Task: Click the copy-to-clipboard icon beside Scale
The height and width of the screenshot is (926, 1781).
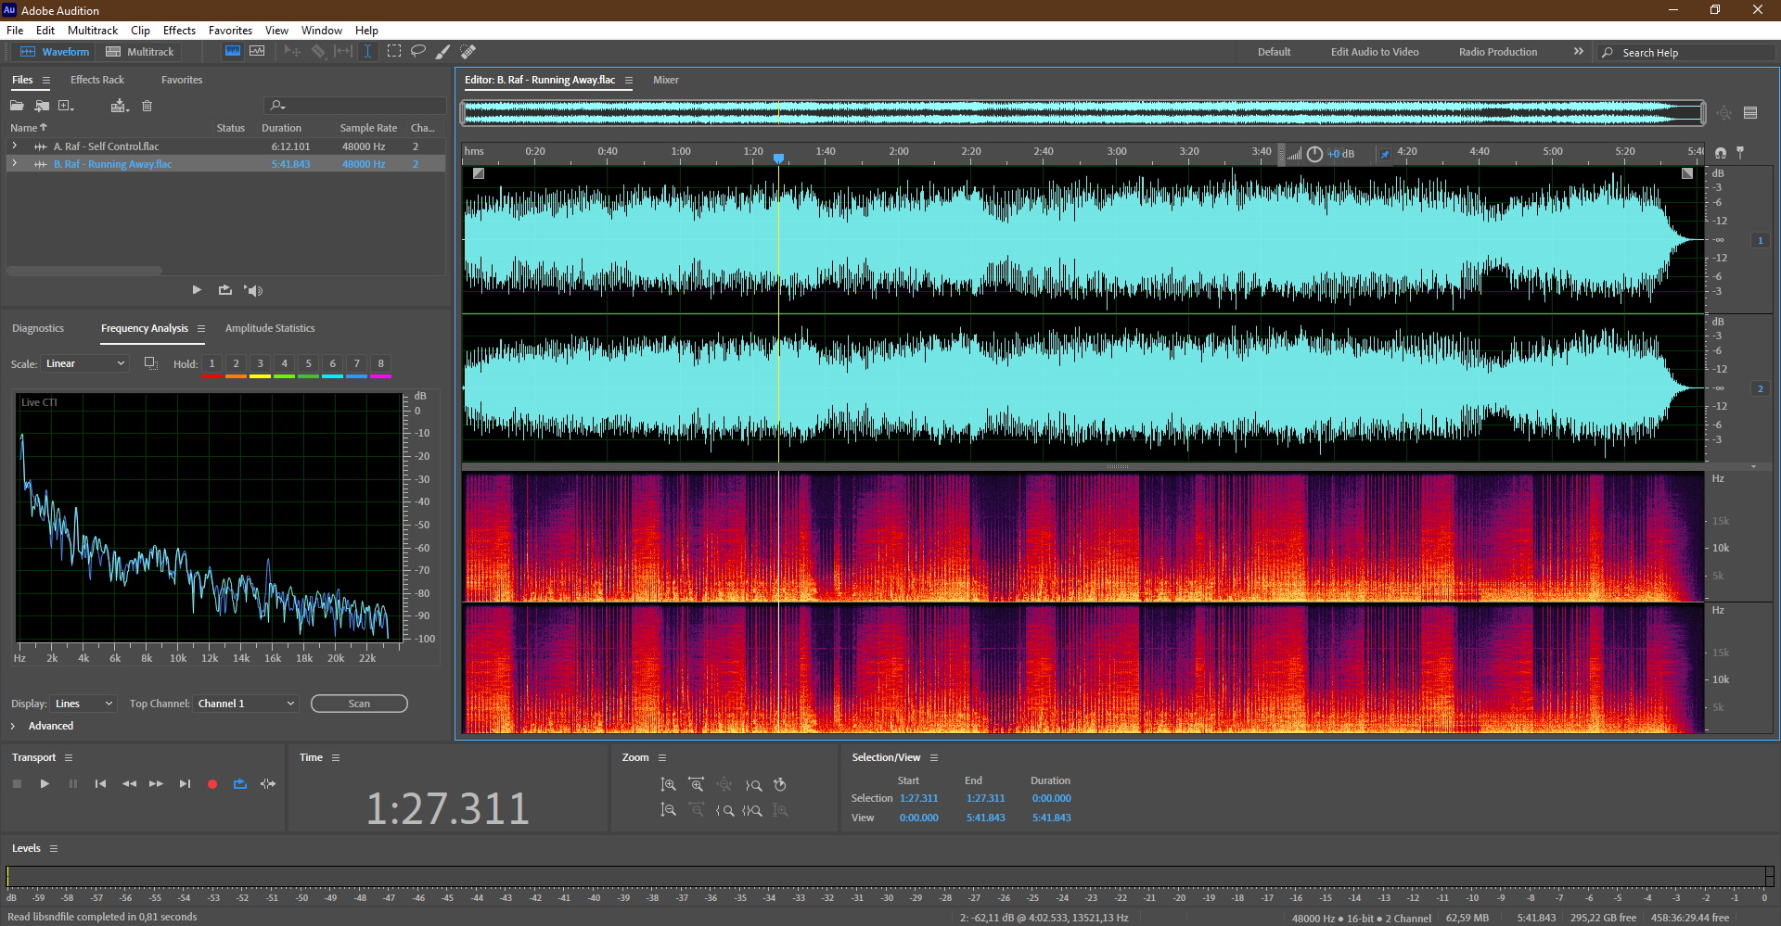Action: 150,363
